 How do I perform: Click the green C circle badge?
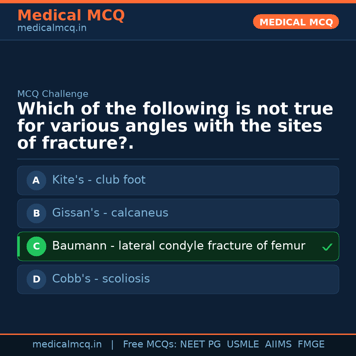coord(36,246)
